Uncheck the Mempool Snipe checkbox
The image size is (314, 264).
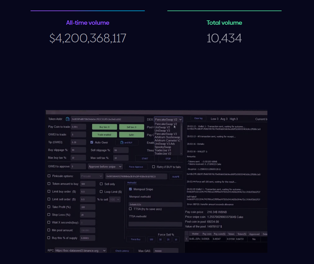pos(130,189)
